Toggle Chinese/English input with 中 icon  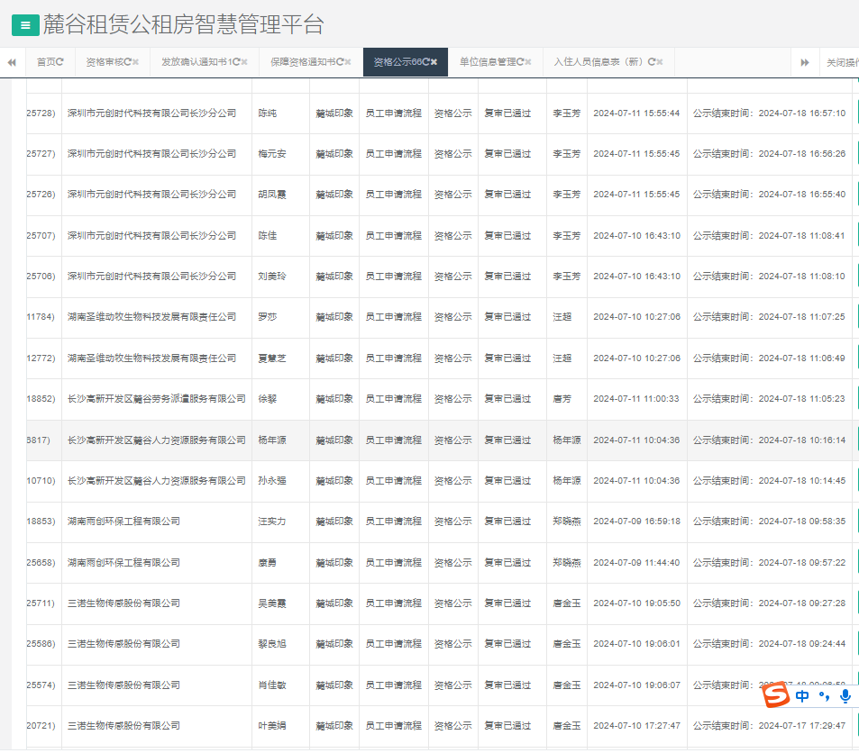tap(800, 695)
